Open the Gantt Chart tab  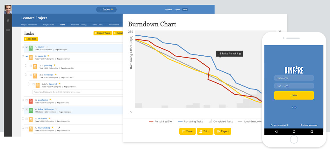[97, 25]
